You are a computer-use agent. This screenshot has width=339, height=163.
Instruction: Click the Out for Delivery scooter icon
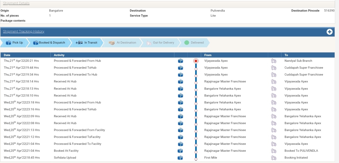pos(149,43)
